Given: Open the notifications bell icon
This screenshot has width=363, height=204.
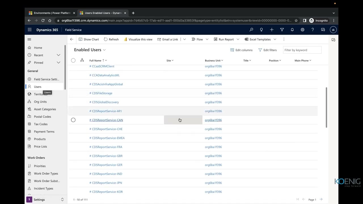Looking at the screenshot, I should tap(292, 30).
